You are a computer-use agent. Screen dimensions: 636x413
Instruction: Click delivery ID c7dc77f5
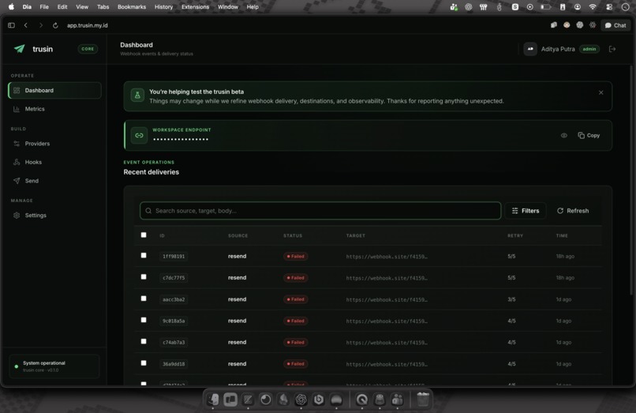tap(174, 278)
